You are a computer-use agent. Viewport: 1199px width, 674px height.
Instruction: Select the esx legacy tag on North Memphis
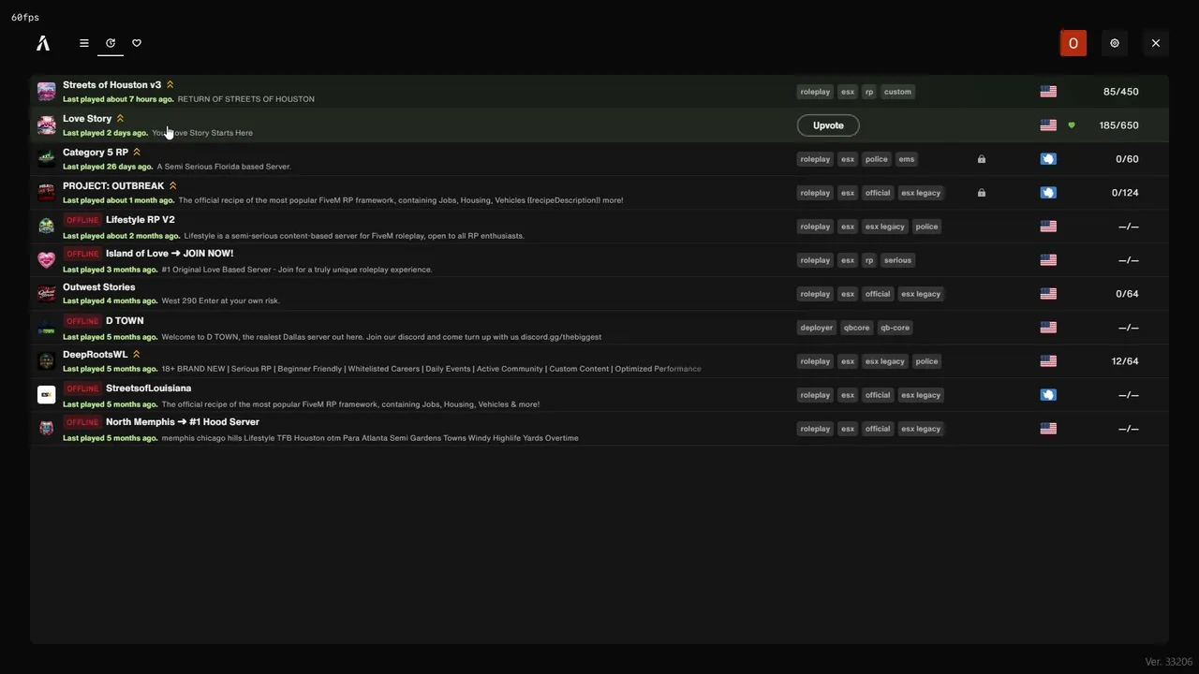tap(921, 429)
